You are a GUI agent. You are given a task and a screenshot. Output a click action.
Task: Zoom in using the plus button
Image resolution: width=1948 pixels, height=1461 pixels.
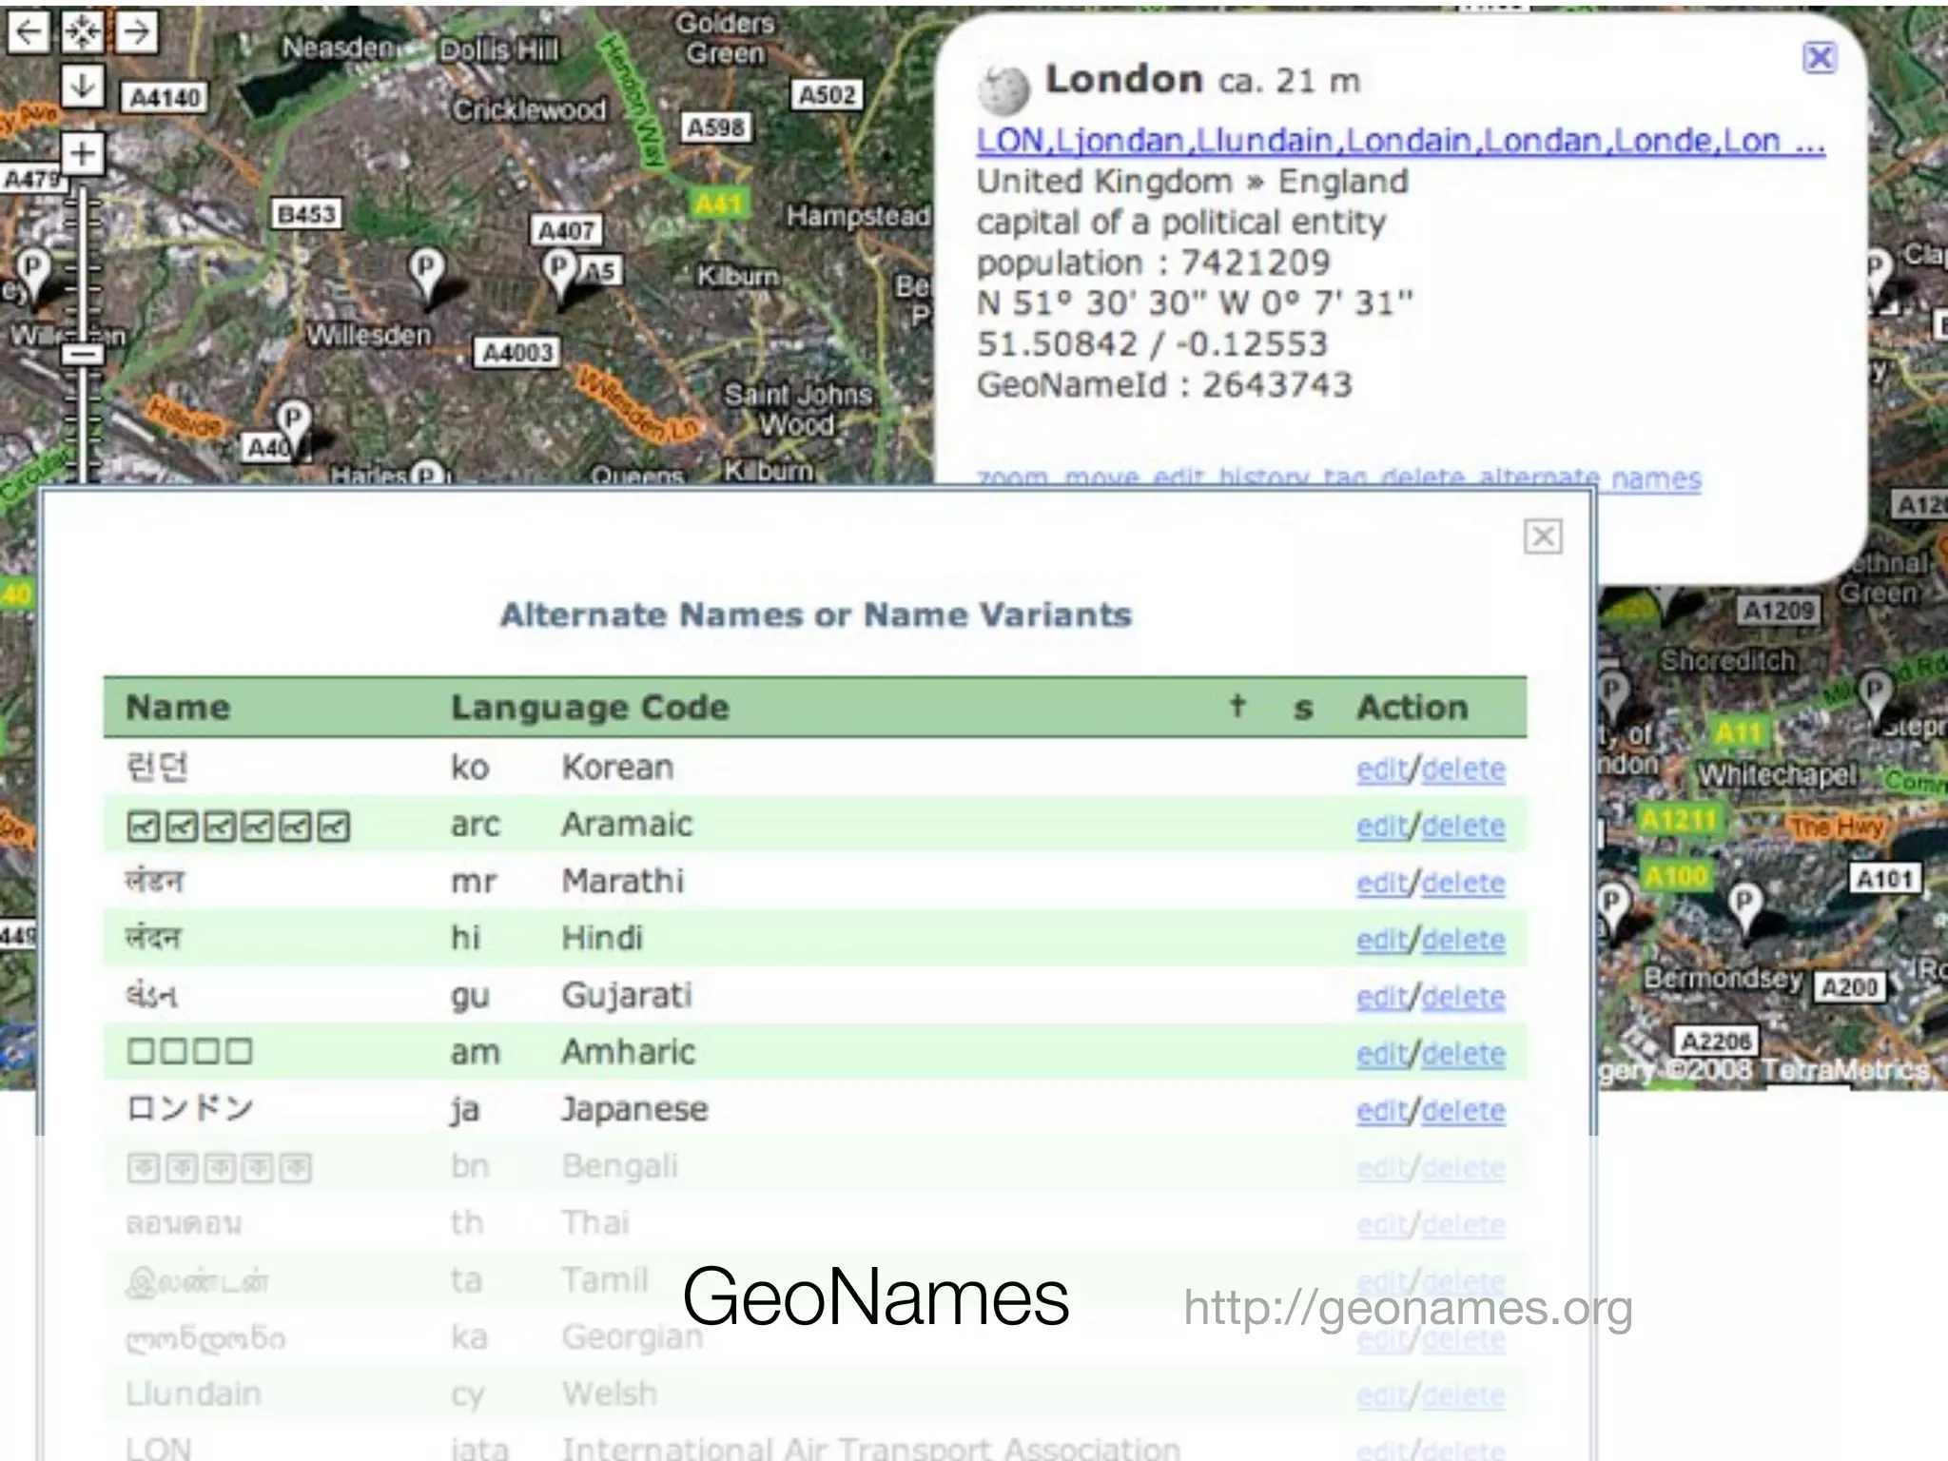pyautogui.click(x=83, y=153)
